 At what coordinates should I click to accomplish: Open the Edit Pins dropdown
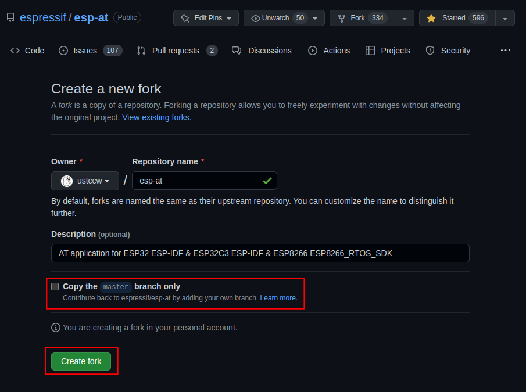point(206,17)
